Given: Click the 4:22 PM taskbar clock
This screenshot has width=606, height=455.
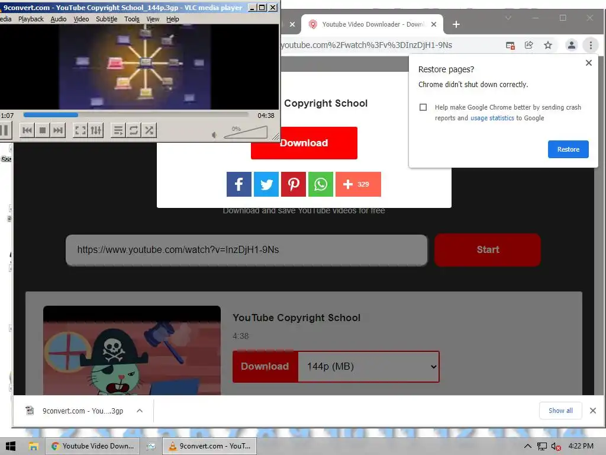Looking at the screenshot, I should [581, 446].
